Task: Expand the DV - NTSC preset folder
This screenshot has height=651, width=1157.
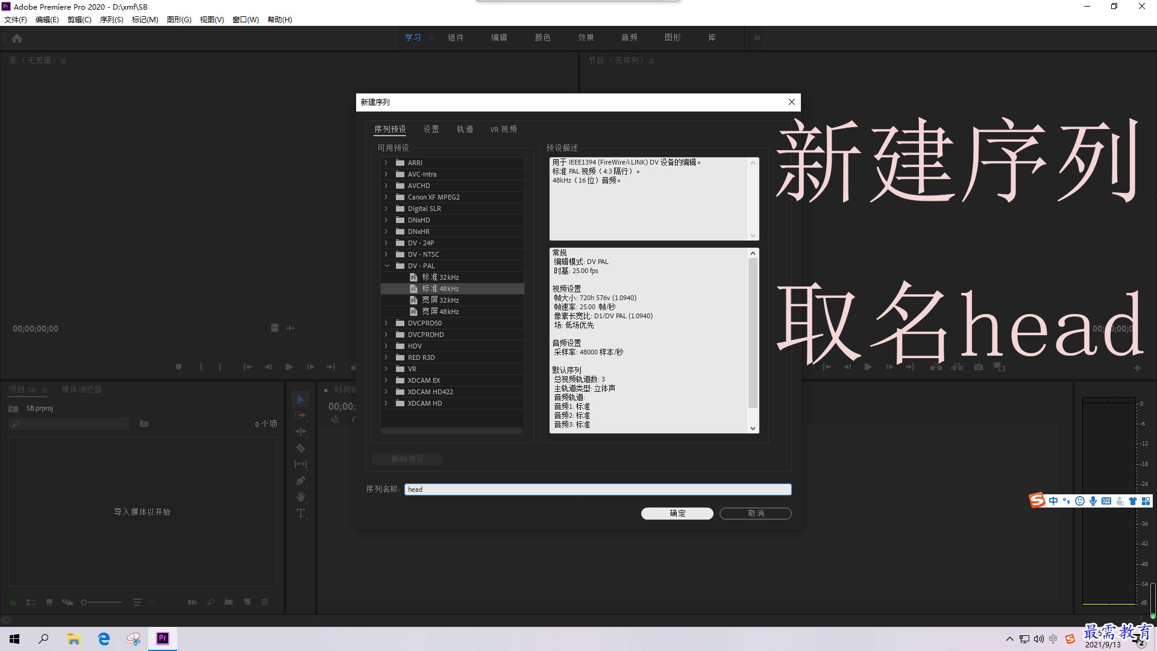Action: [x=386, y=254]
